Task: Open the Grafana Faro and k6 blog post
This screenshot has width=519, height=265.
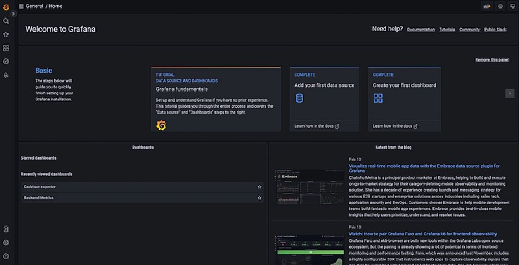Action: 423,234
